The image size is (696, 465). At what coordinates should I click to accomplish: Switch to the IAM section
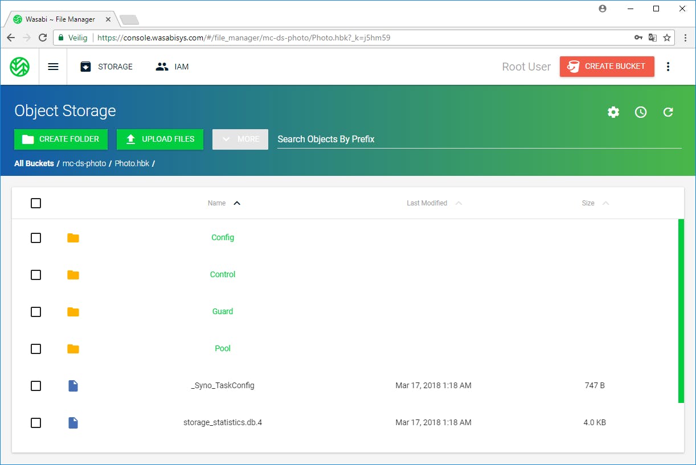point(171,67)
